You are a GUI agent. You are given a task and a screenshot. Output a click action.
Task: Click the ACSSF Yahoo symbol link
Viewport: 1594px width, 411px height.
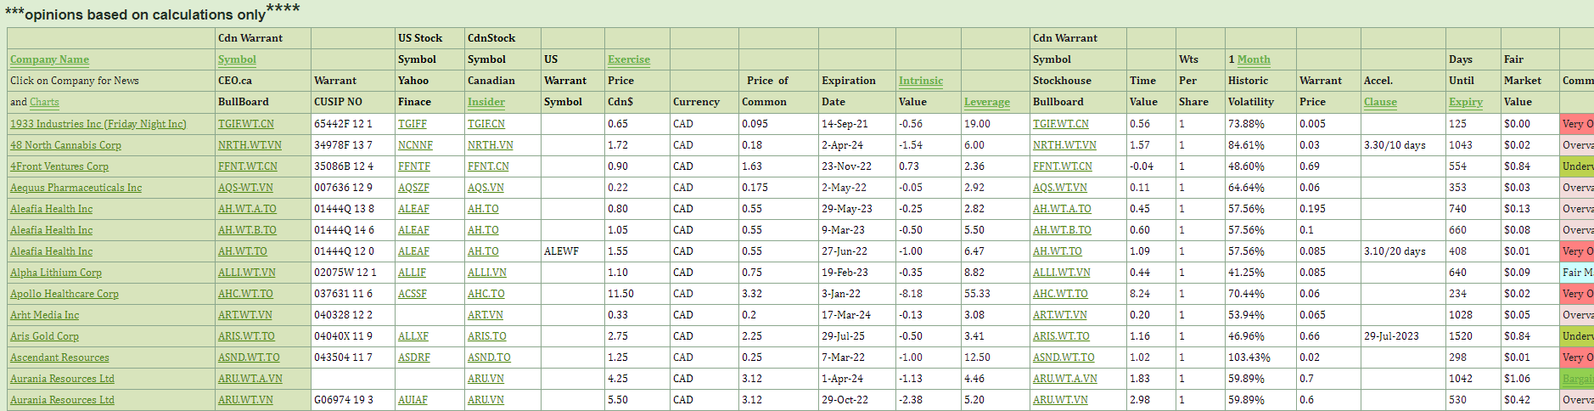(x=412, y=294)
